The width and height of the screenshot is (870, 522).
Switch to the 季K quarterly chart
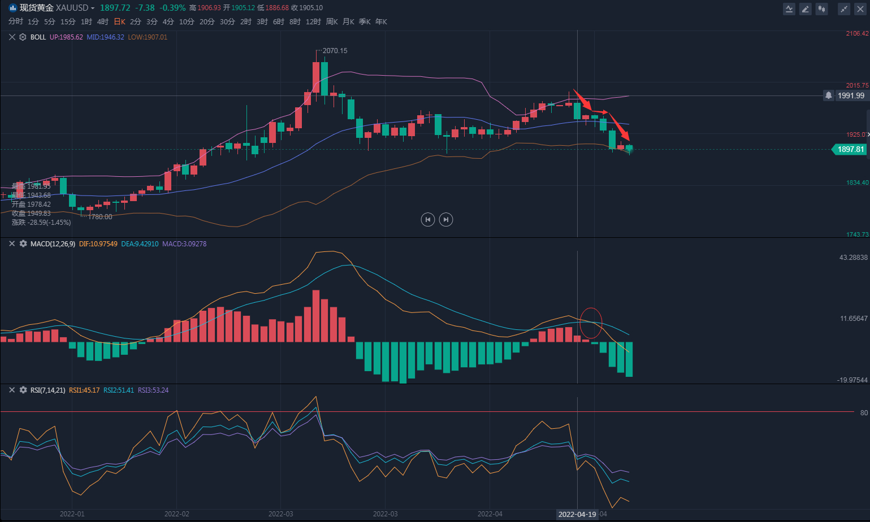(365, 21)
